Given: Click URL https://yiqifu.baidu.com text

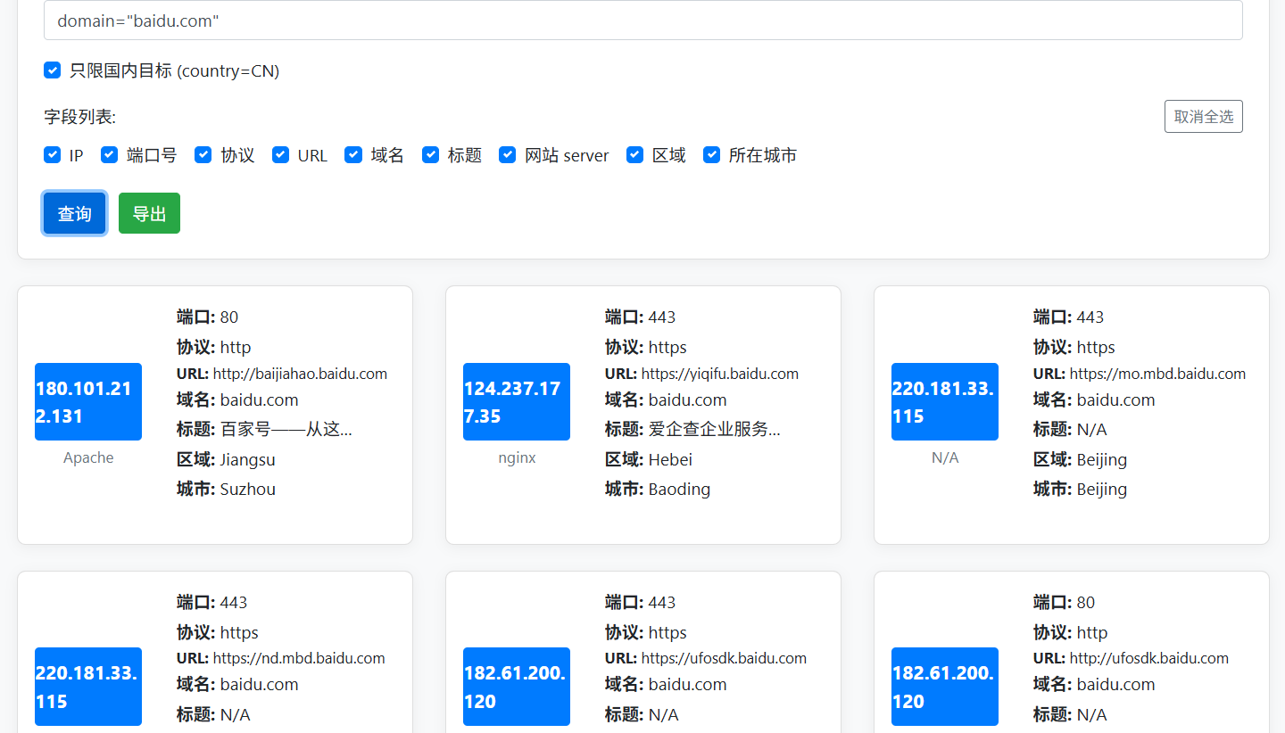Looking at the screenshot, I should (701, 374).
